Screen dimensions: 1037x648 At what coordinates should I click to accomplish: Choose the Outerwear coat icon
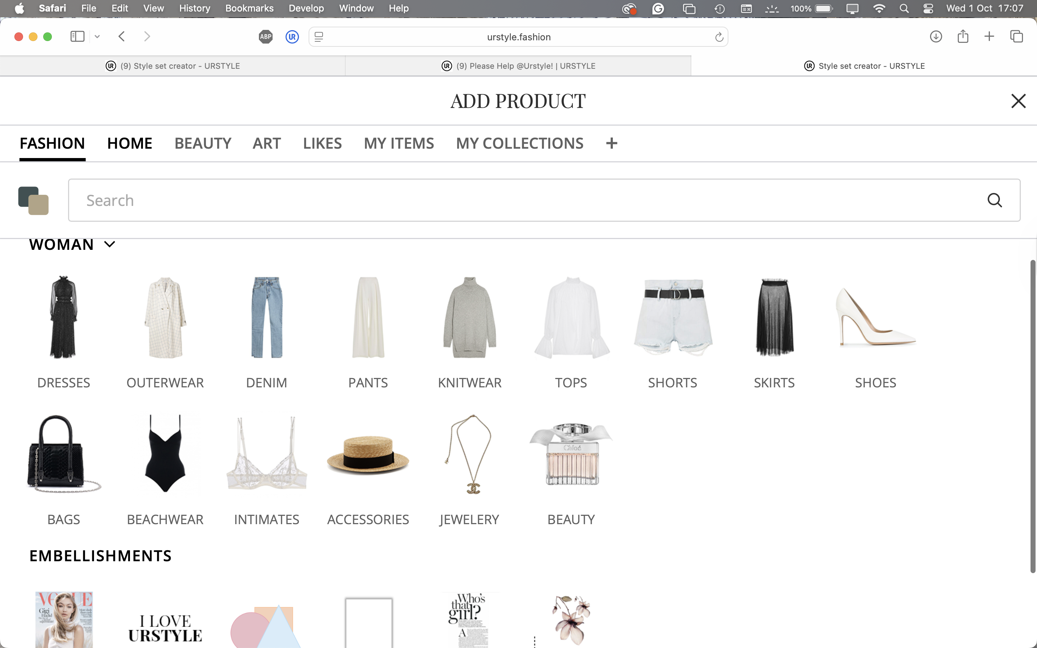(x=165, y=317)
